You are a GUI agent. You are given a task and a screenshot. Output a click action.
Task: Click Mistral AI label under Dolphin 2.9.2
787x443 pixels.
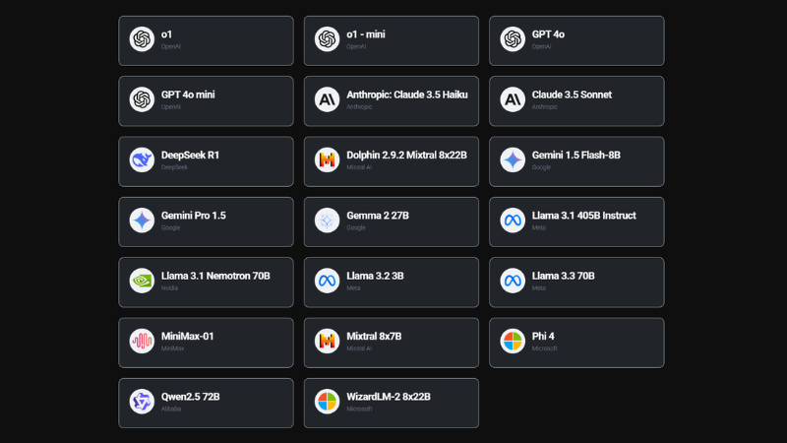click(x=359, y=167)
